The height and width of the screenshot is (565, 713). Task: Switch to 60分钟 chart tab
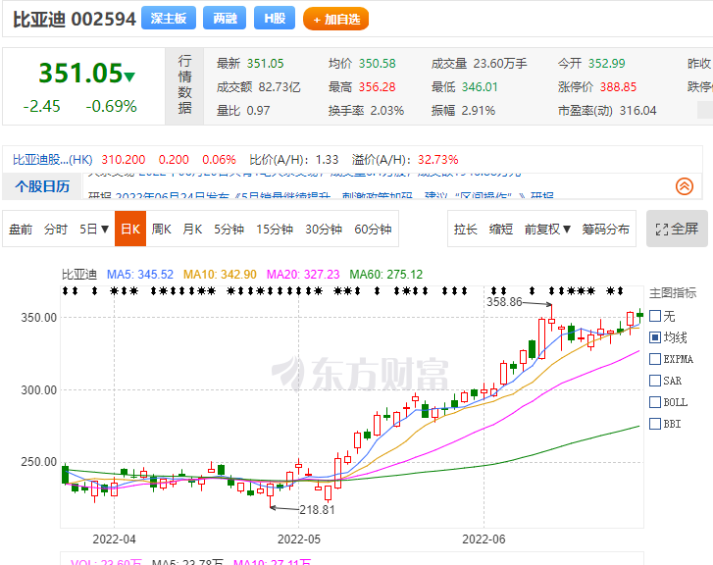[x=373, y=230]
